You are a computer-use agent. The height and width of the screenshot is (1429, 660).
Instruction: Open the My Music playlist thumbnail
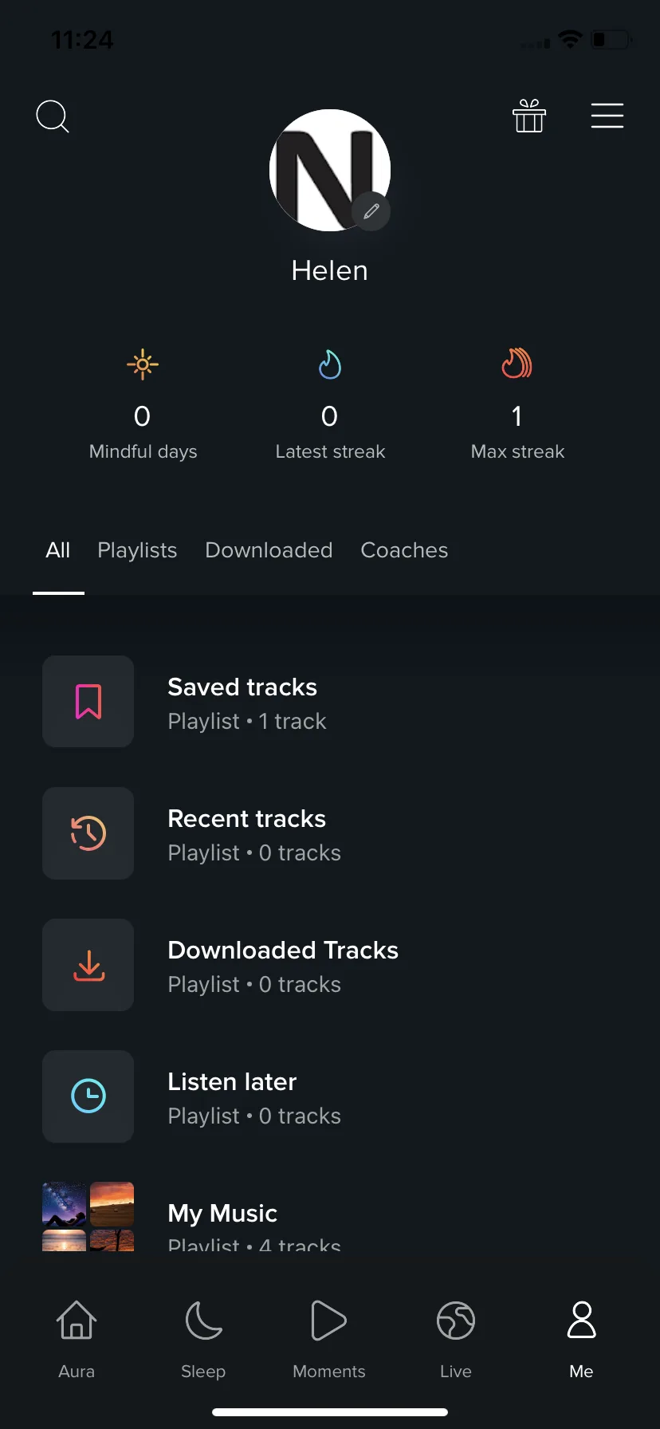88,1216
